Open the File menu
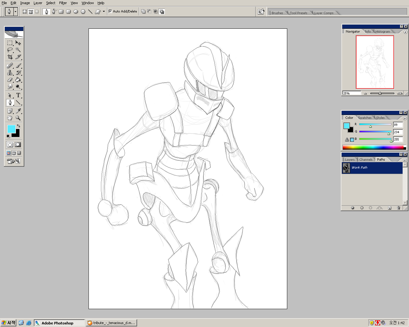Image resolution: width=409 pixels, height=327 pixels. point(4,3)
